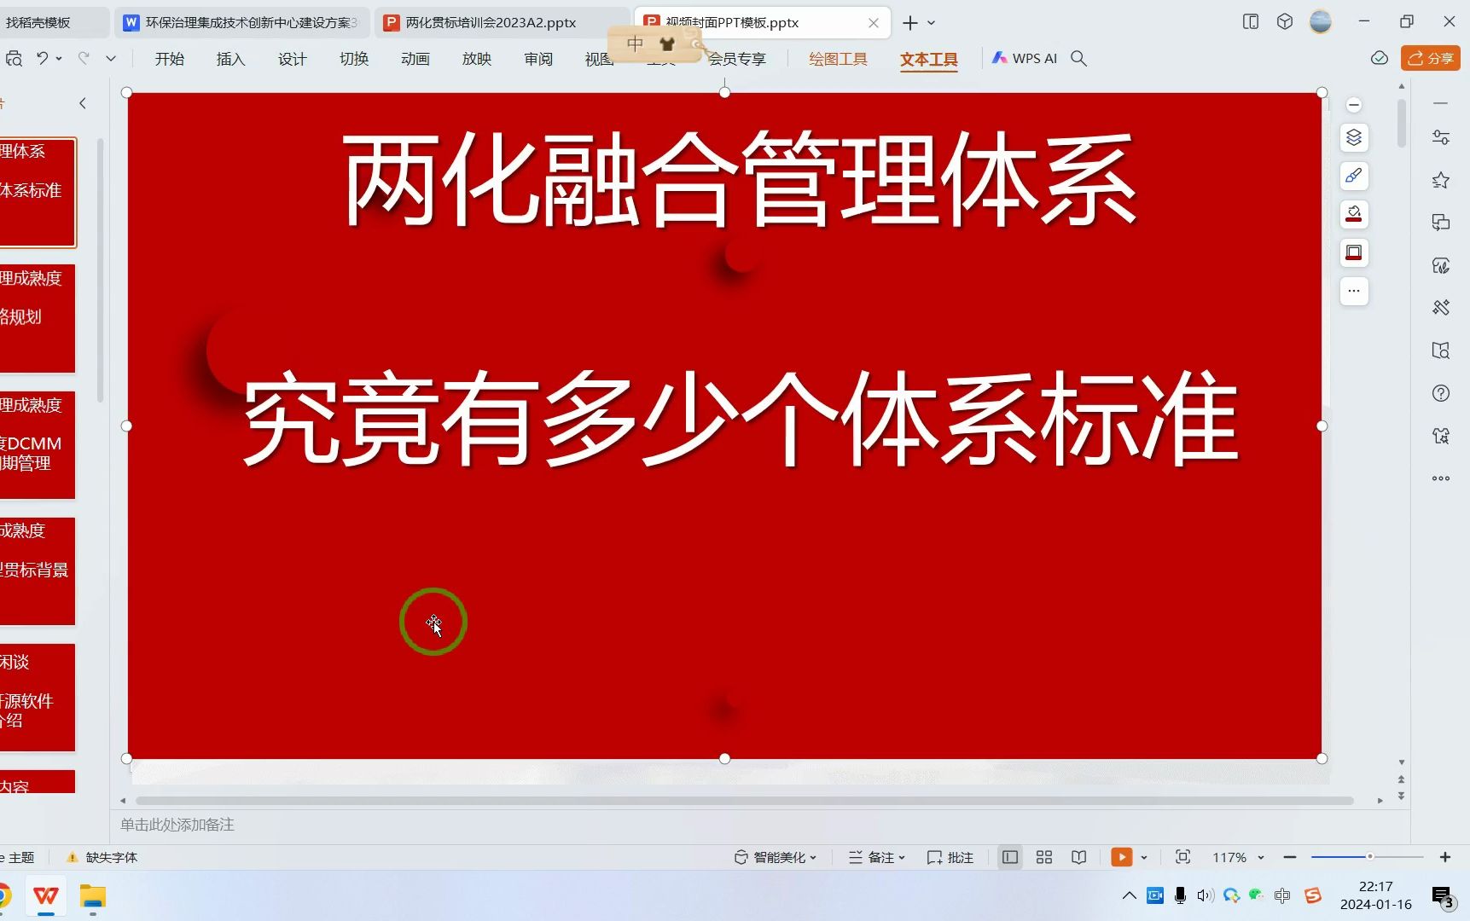This screenshot has width=1470, height=921.
Task: Toggle slide sorter view in status bar
Action: click(x=1043, y=857)
